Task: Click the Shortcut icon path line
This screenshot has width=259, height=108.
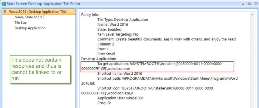Action: [148, 91]
